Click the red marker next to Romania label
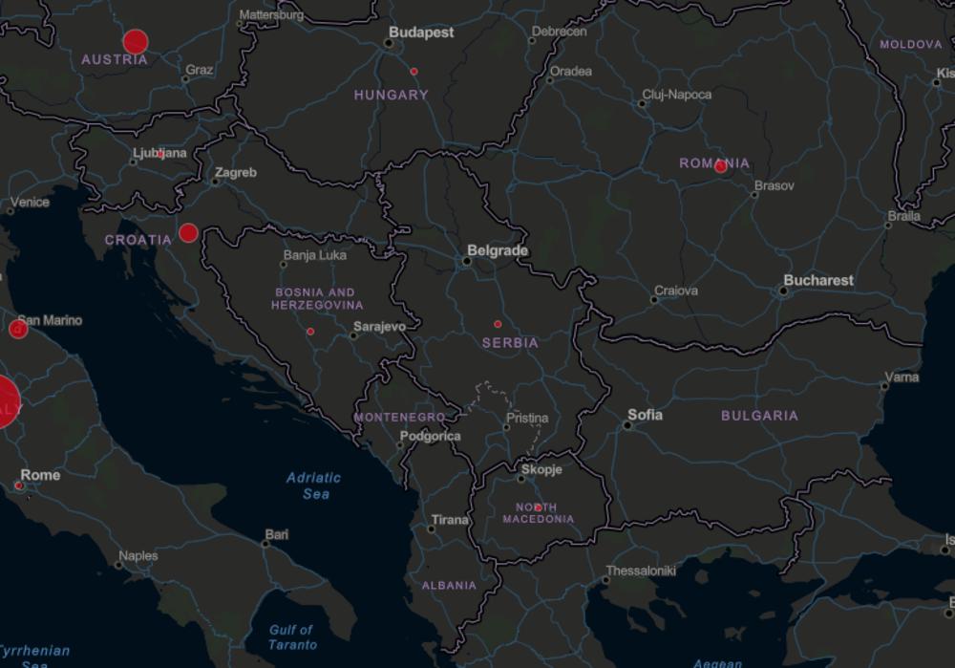Image resolution: width=955 pixels, height=668 pixels. click(720, 166)
